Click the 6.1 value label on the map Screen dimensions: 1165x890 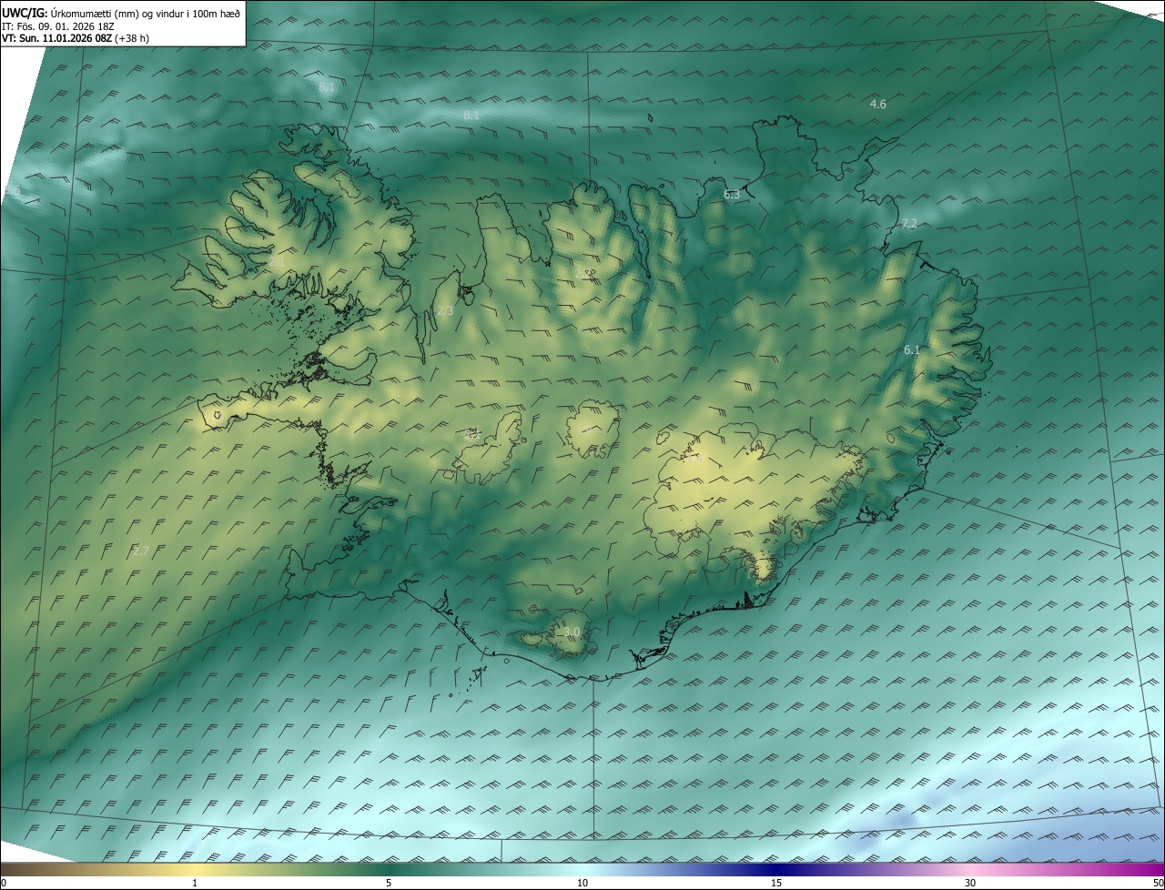912,350
